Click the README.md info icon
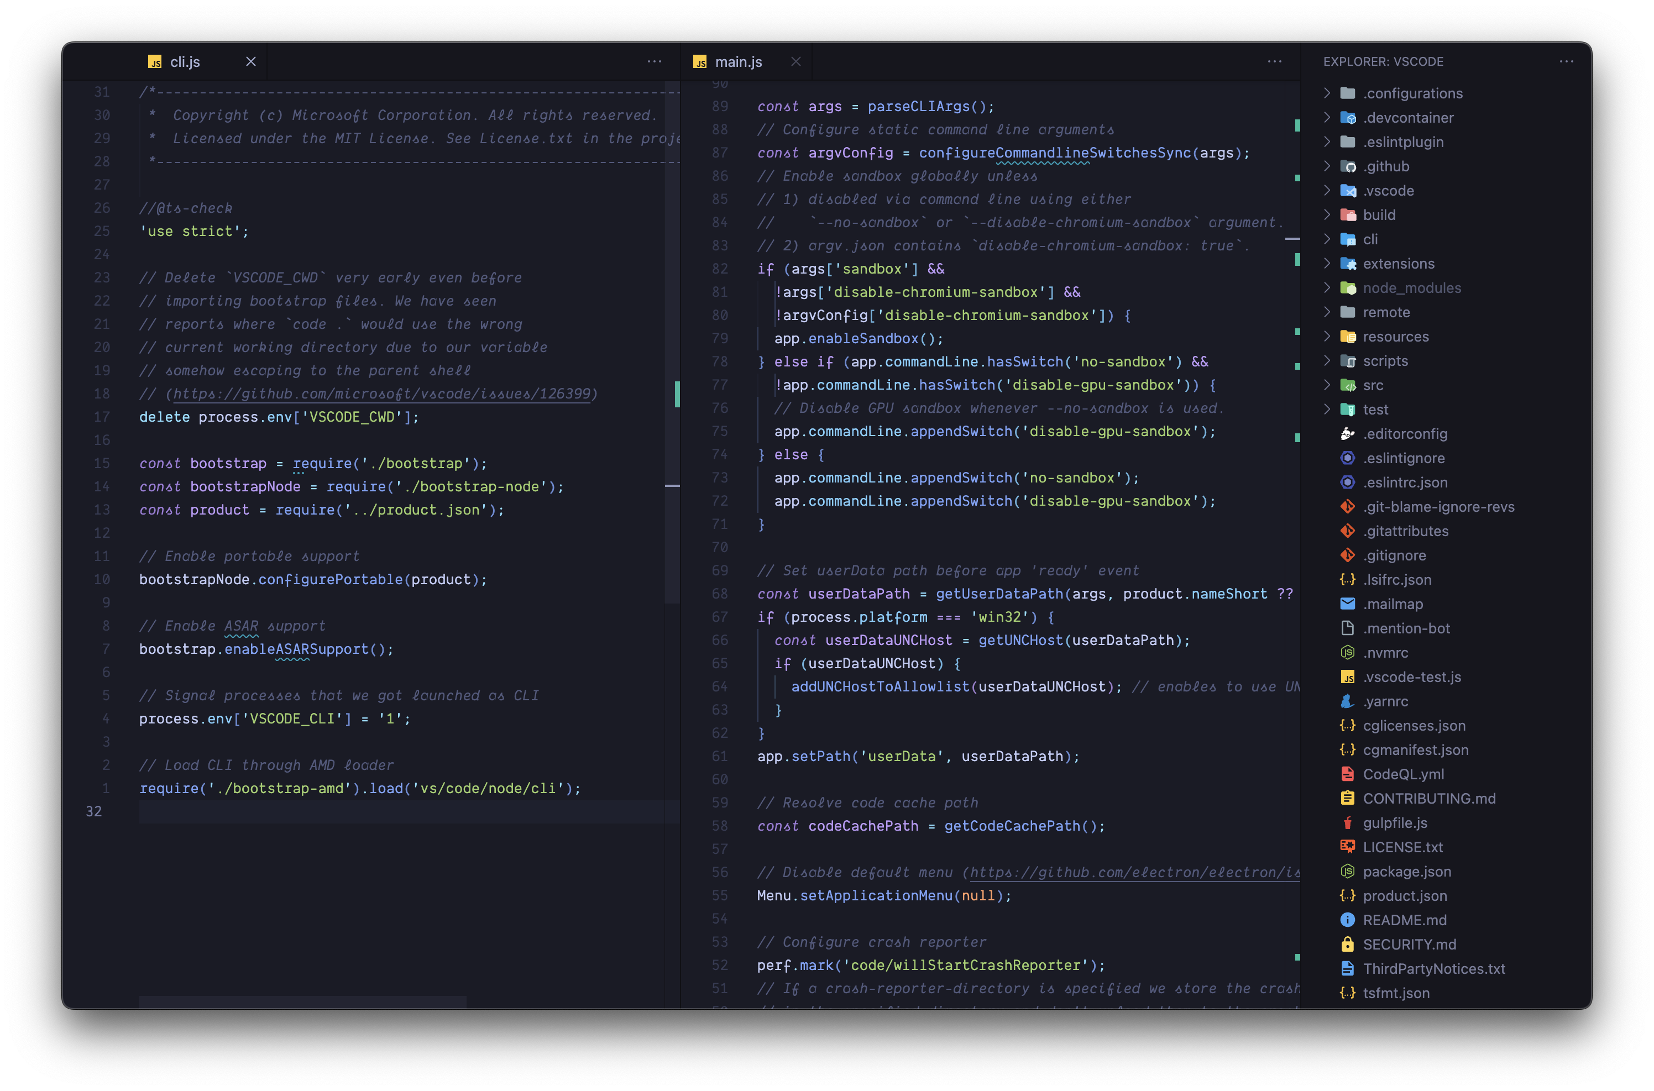The image size is (1654, 1091). pyautogui.click(x=1347, y=920)
